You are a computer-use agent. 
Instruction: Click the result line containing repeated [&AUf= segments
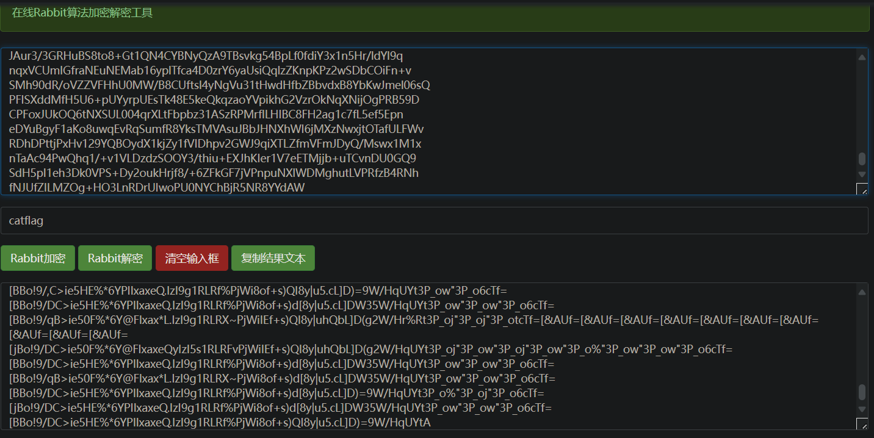coord(414,327)
